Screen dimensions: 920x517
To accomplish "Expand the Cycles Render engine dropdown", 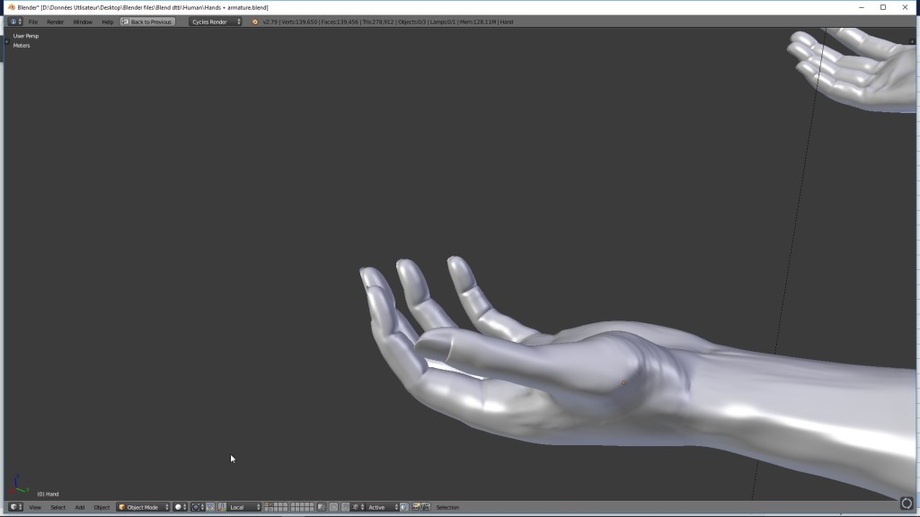I will point(216,22).
